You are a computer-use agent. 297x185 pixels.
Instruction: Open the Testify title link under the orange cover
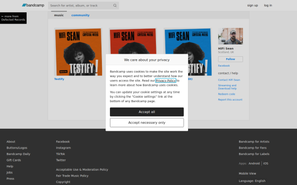coord(59,79)
